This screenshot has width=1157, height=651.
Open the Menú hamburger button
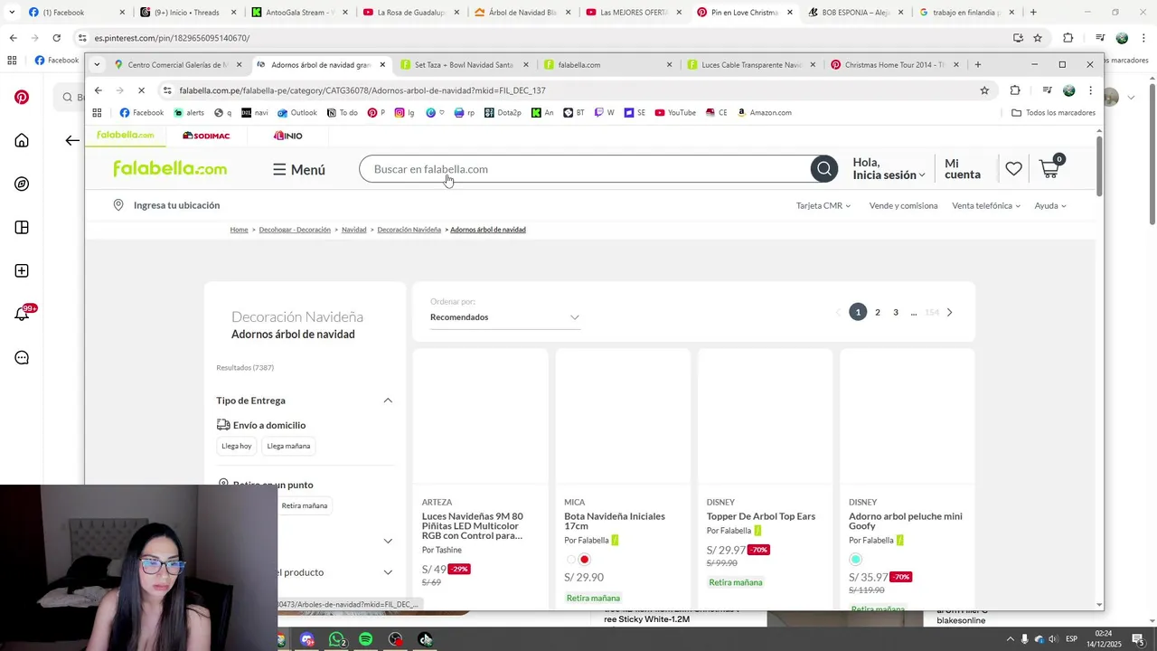[x=298, y=169]
